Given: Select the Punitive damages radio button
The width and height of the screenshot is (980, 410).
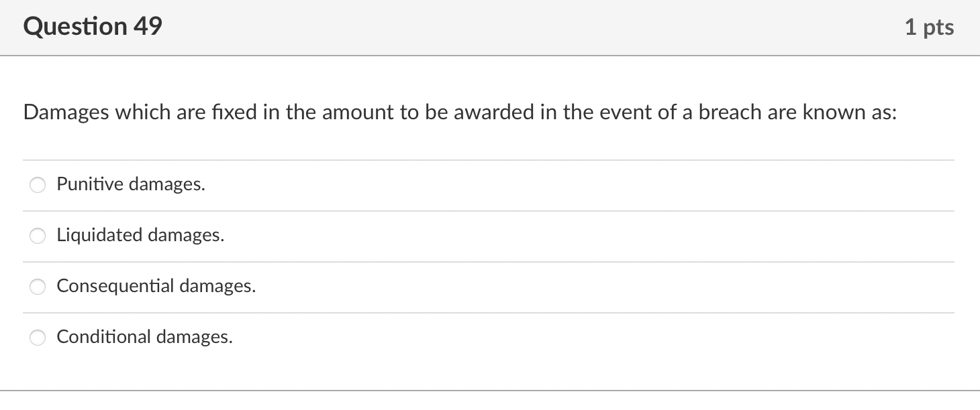Looking at the screenshot, I should pyautogui.click(x=38, y=185).
